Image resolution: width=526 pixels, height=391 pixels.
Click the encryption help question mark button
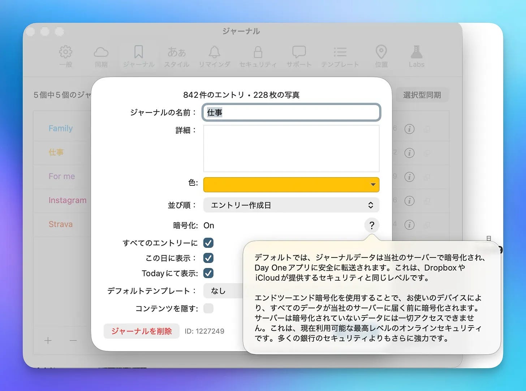(x=372, y=225)
